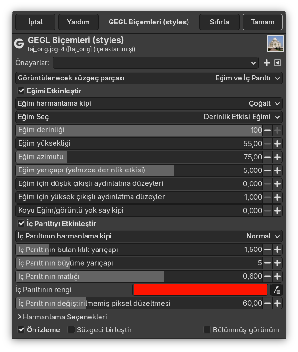Click the taj_orig.jpg-4 subtitle text
The image size is (298, 352).
[81, 49]
